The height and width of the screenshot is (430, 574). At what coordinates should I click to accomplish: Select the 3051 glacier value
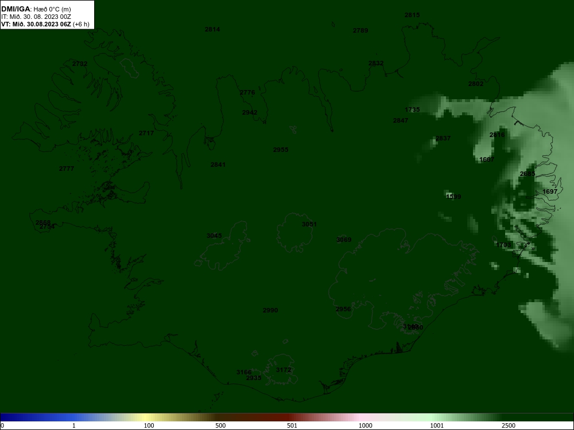pyautogui.click(x=309, y=224)
